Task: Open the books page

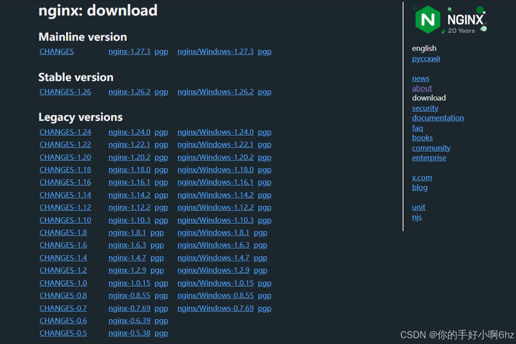Action: pos(422,138)
